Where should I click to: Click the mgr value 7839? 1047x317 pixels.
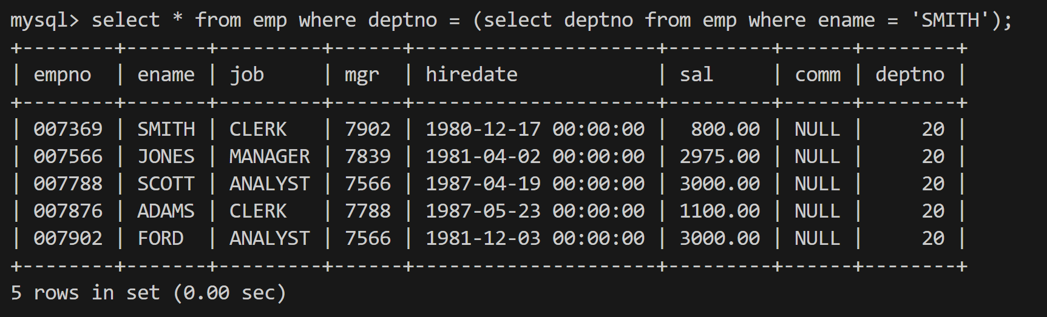368,156
